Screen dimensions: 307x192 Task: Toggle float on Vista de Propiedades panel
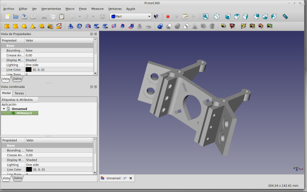[92, 34]
